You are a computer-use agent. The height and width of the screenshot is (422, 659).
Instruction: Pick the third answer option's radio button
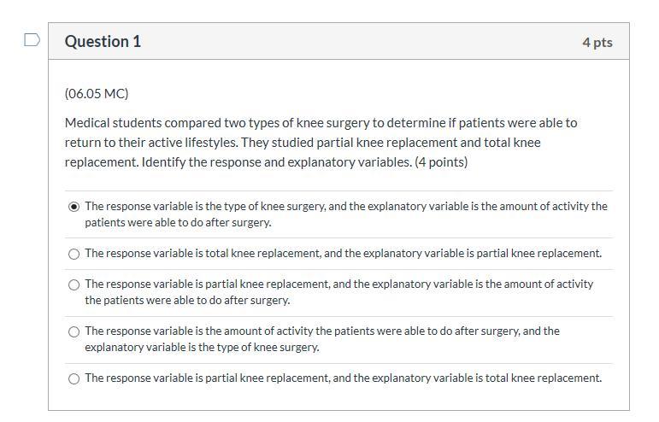click(x=74, y=284)
